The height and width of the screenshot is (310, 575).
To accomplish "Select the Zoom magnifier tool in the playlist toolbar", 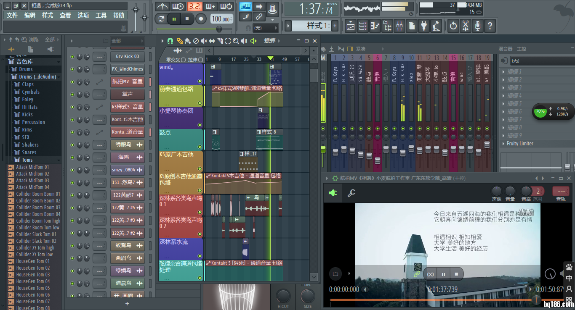I will [236, 41].
